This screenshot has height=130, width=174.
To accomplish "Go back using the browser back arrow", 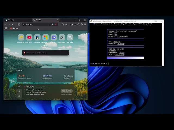I will click(6, 24).
